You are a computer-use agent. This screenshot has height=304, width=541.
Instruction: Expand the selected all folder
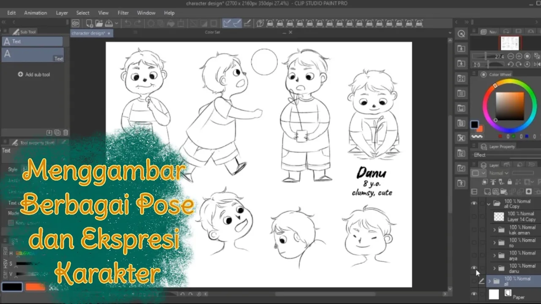(489, 281)
